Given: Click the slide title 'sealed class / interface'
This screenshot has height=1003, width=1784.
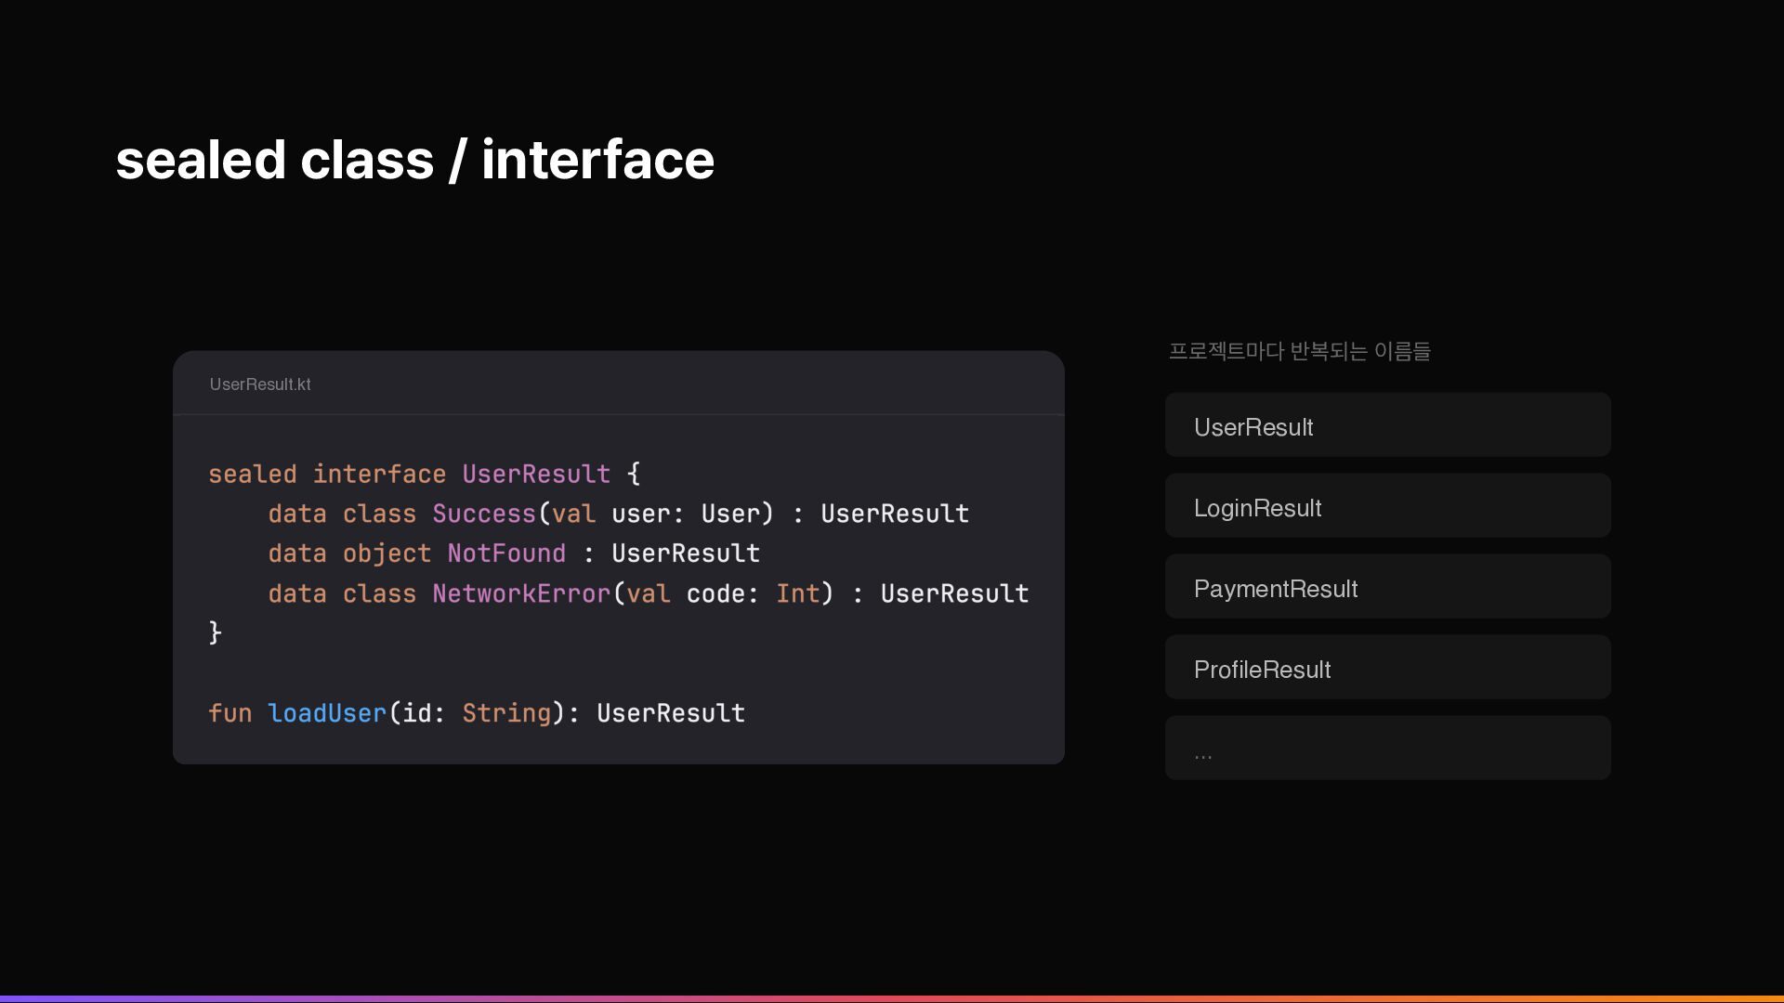Looking at the screenshot, I should point(414,160).
